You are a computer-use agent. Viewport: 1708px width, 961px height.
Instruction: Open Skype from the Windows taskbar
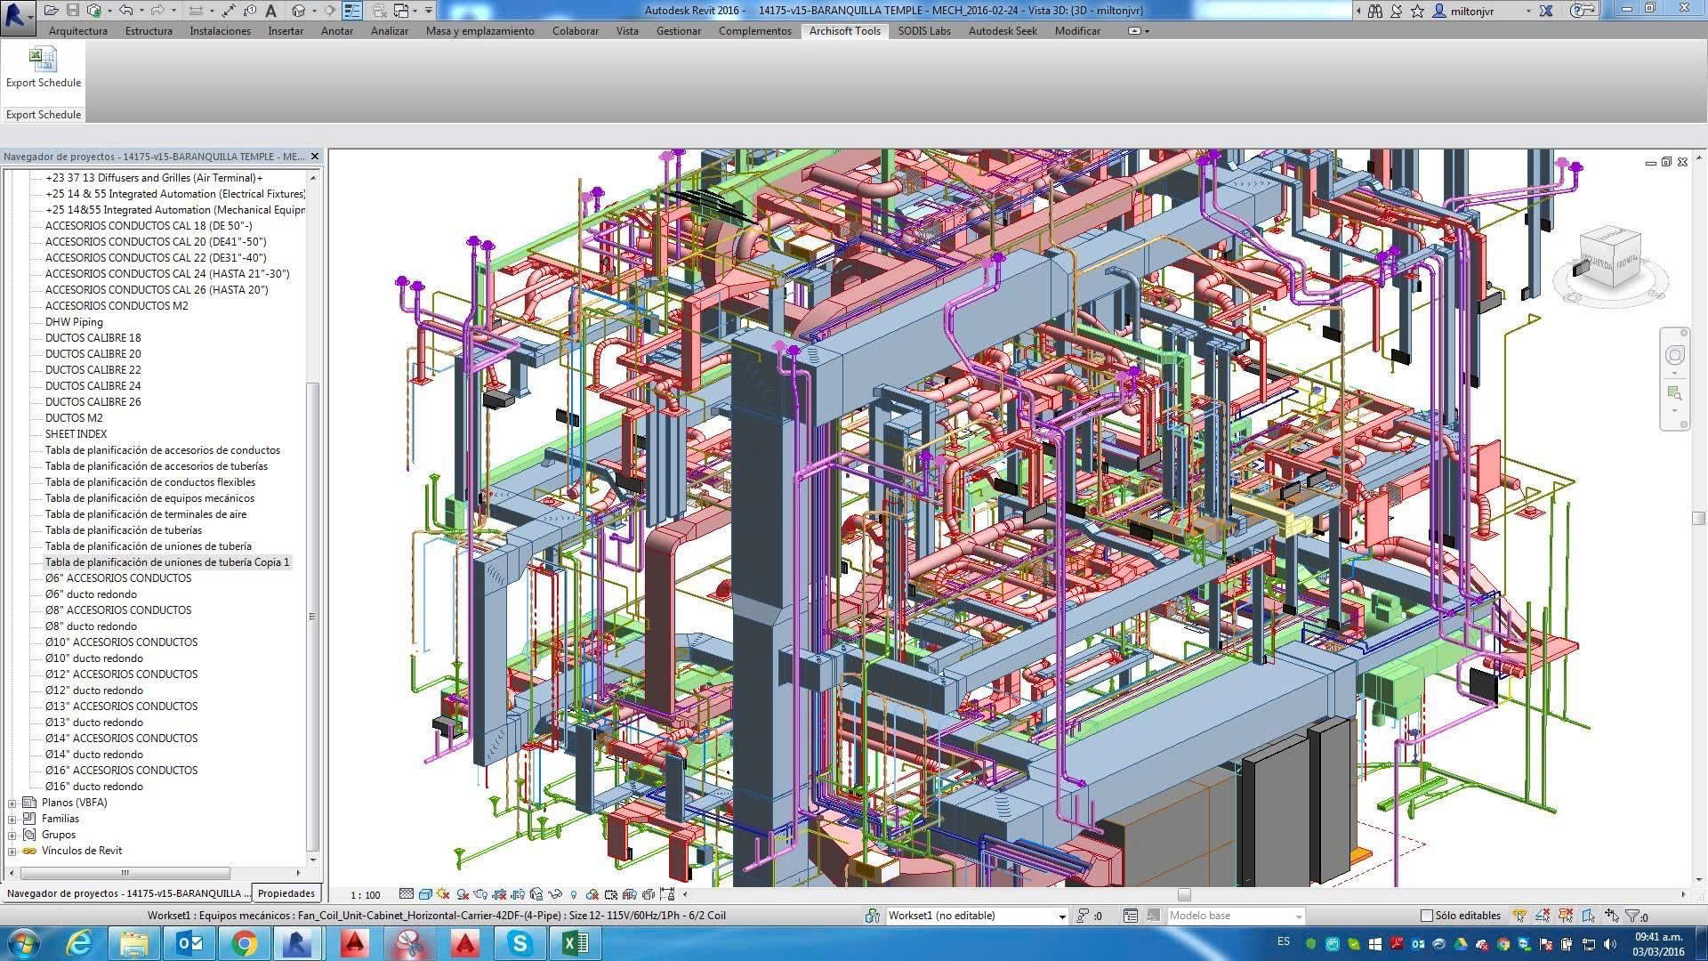coord(520,943)
